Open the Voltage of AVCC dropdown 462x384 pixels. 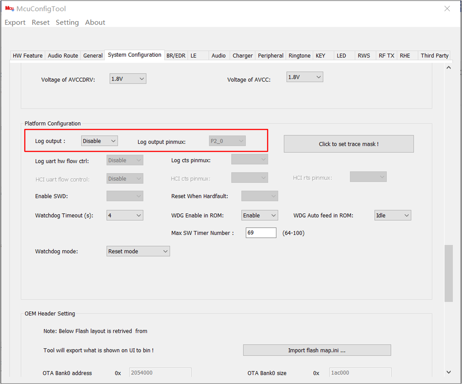(x=304, y=76)
